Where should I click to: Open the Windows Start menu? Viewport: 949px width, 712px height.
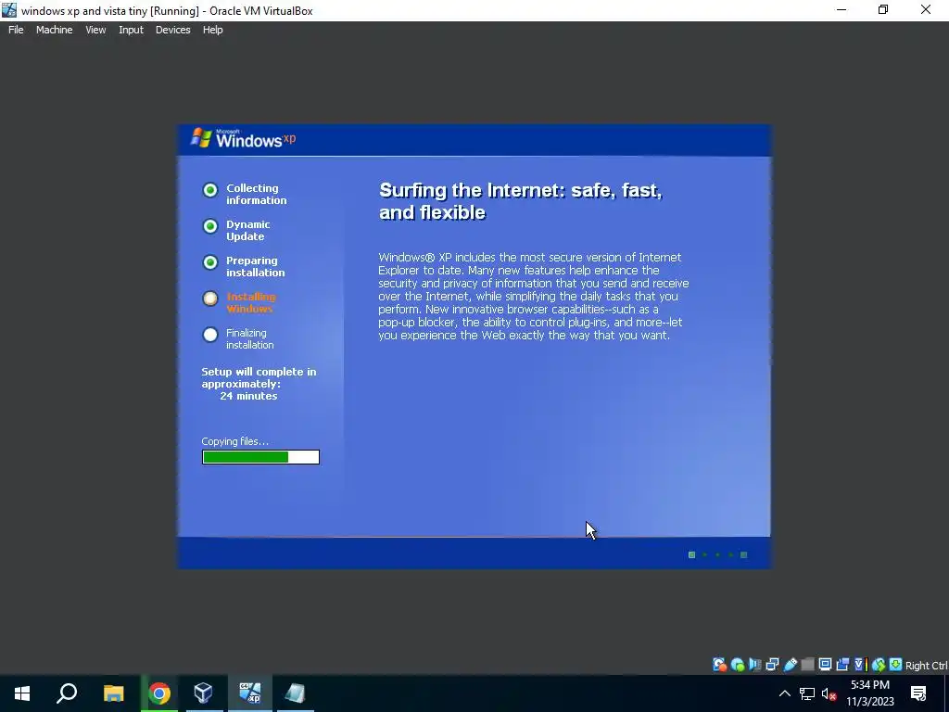[22, 693]
